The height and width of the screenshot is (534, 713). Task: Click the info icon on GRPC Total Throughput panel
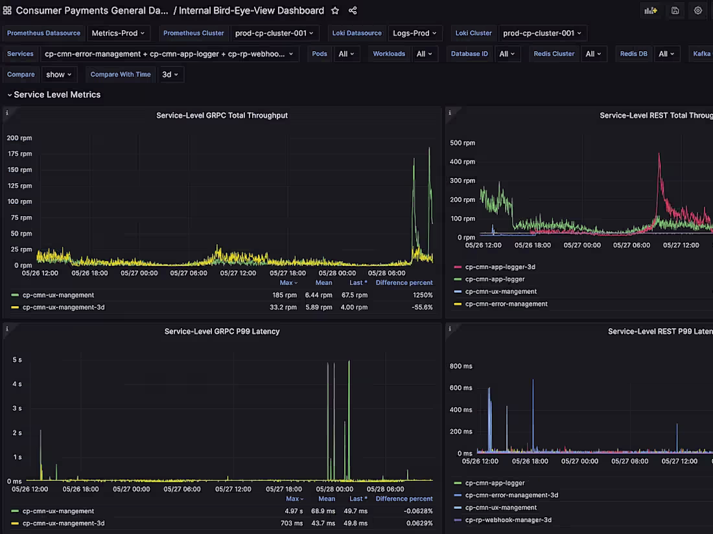pyautogui.click(x=6, y=111)
